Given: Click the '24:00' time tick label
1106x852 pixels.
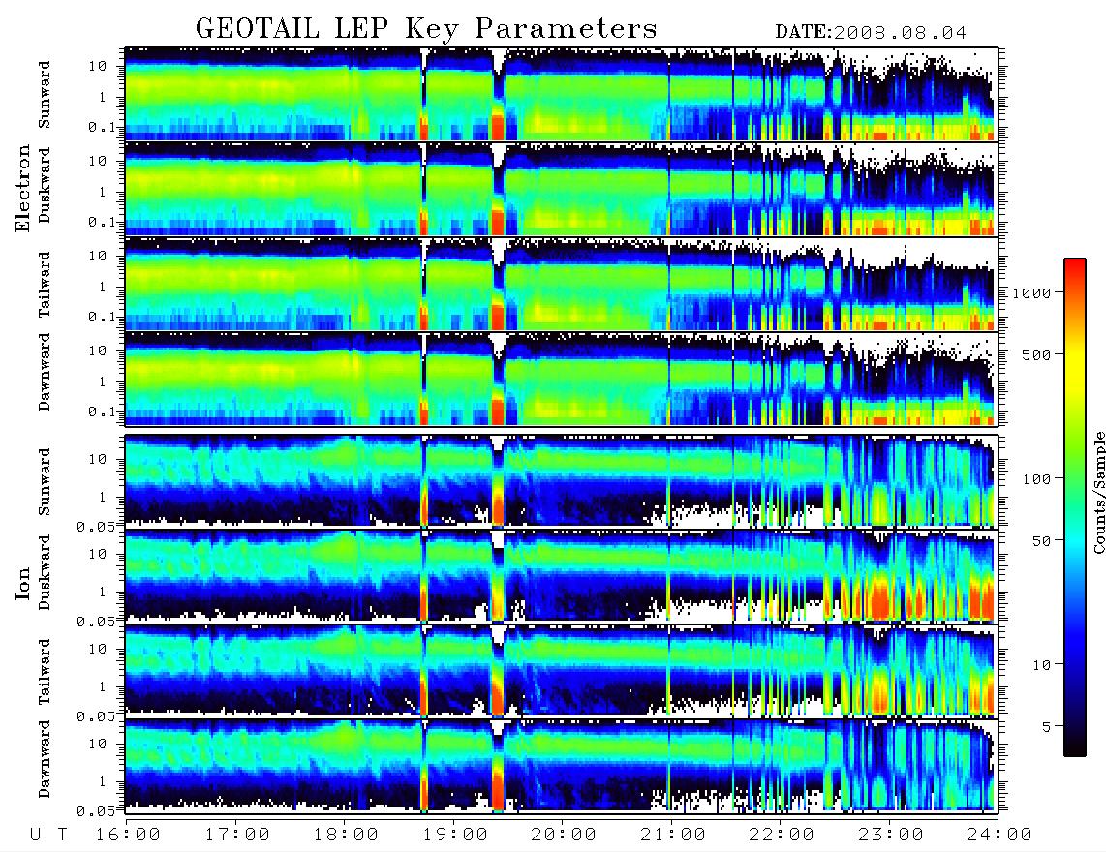Looking at the screenshot, I should (x=999, y=836).
